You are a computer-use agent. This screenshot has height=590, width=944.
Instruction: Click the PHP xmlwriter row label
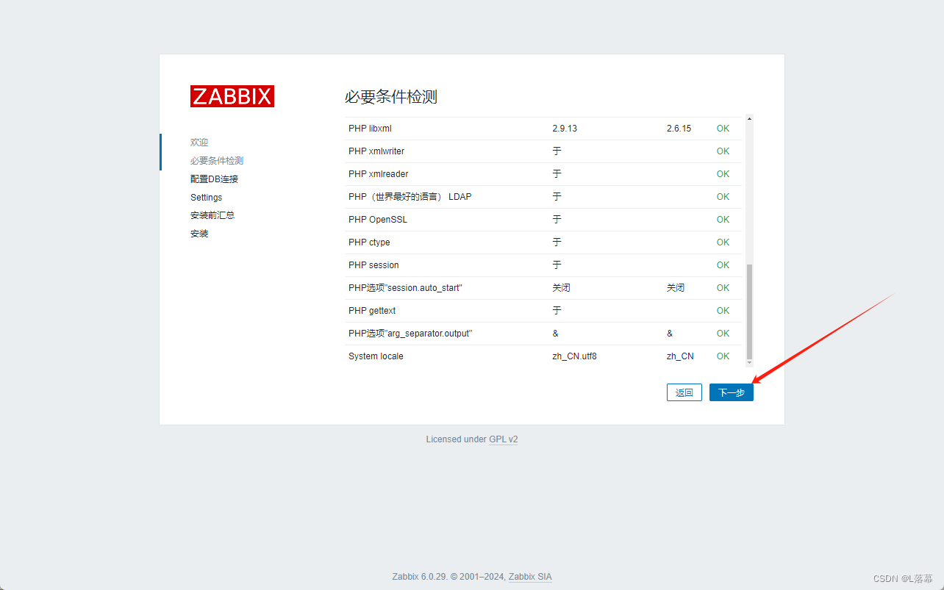[376, 151]
